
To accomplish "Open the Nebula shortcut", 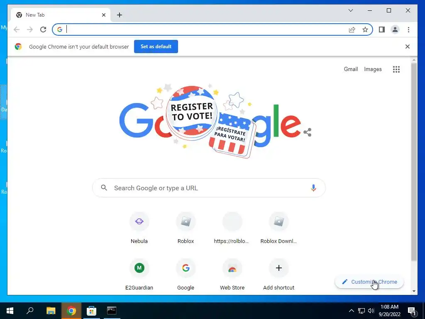I will [x=139, y=228].
